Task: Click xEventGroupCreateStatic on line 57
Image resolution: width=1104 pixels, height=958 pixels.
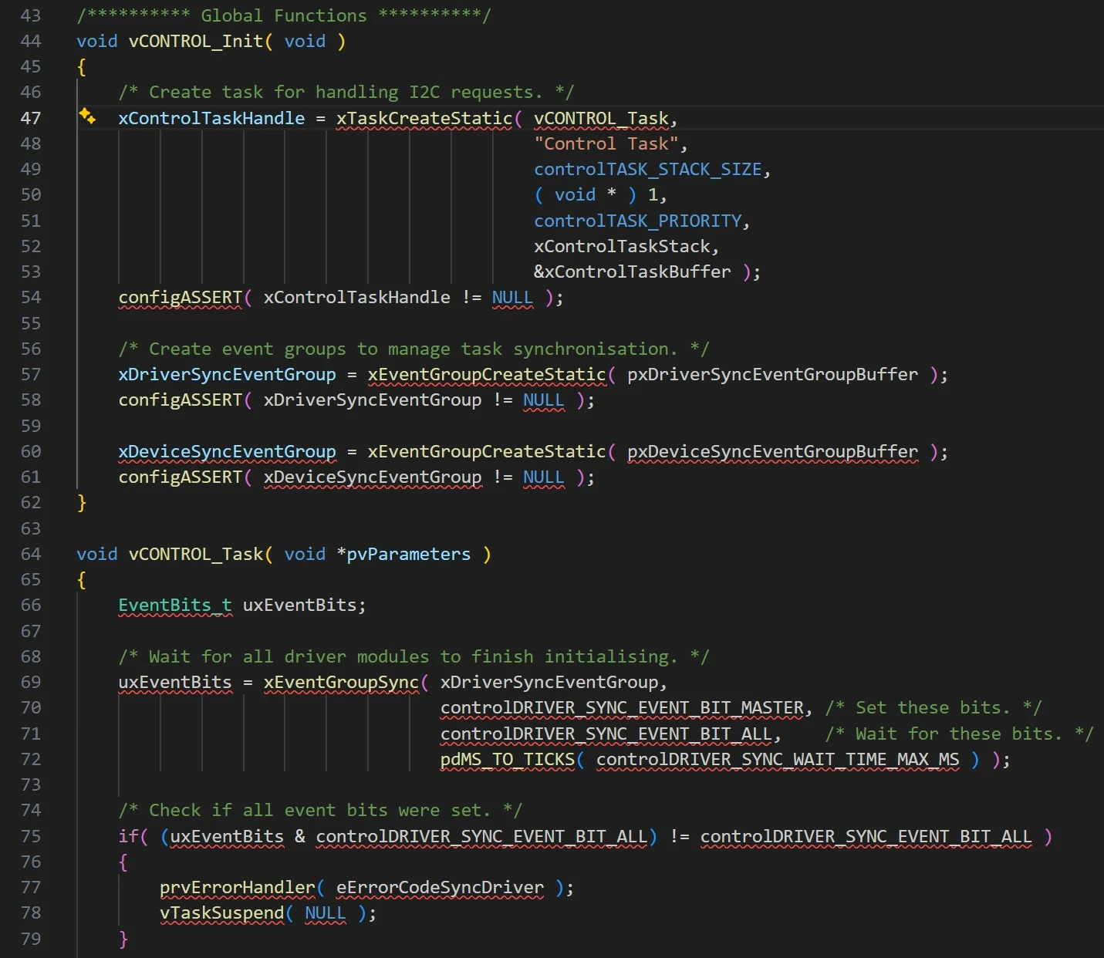Action: [487, 374]
